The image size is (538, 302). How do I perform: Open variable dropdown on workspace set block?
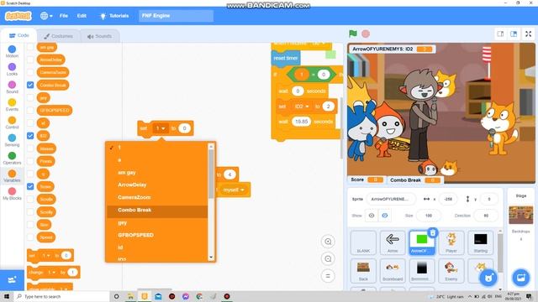coord(161,128)
